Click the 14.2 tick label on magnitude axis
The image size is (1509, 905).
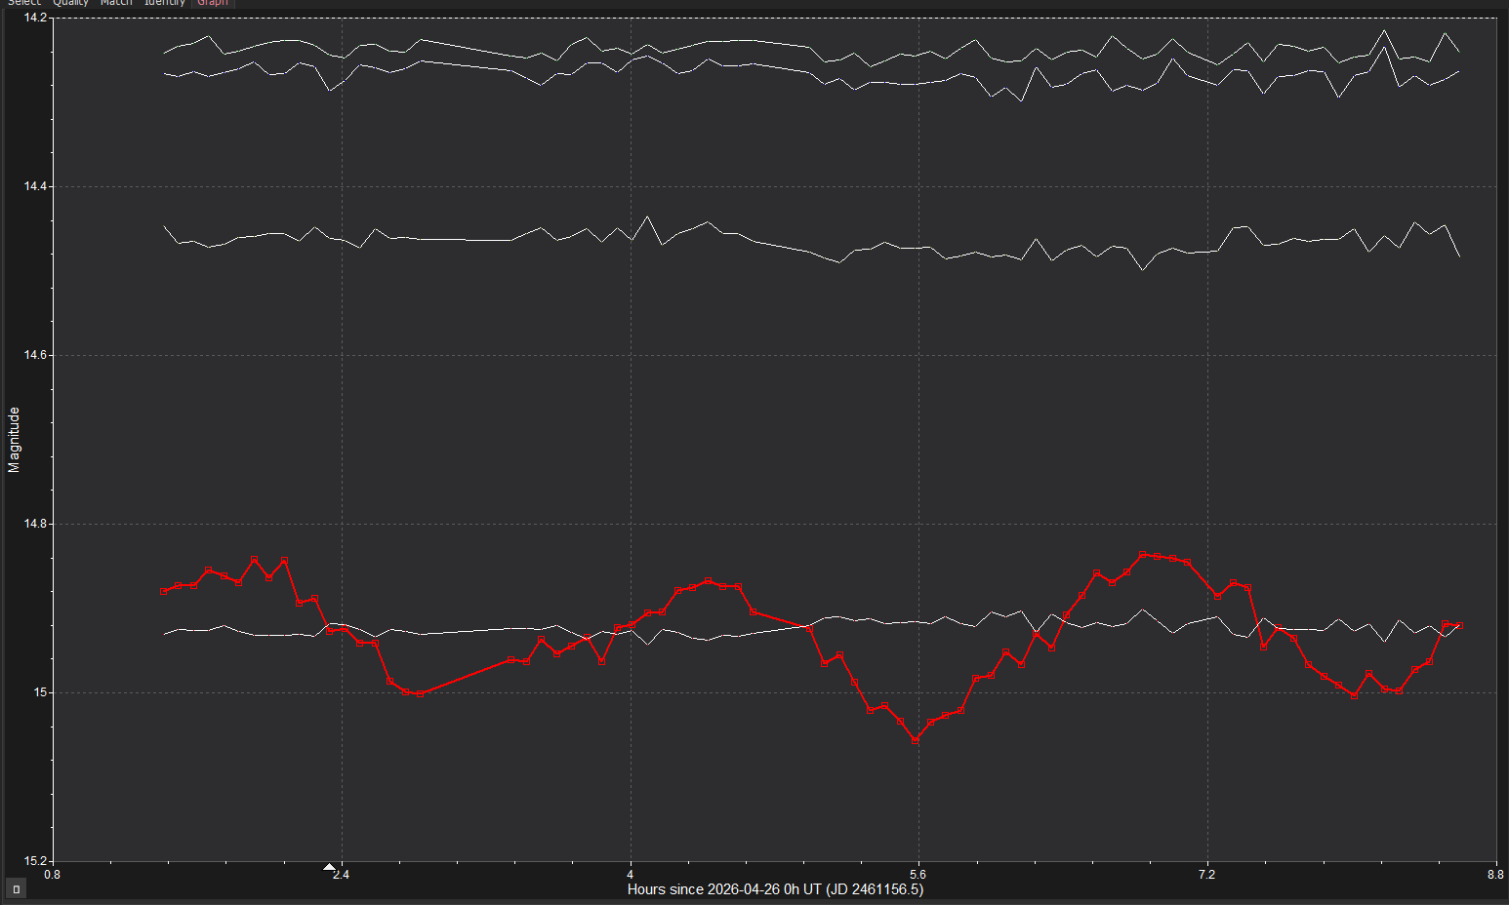click(34, 18)
